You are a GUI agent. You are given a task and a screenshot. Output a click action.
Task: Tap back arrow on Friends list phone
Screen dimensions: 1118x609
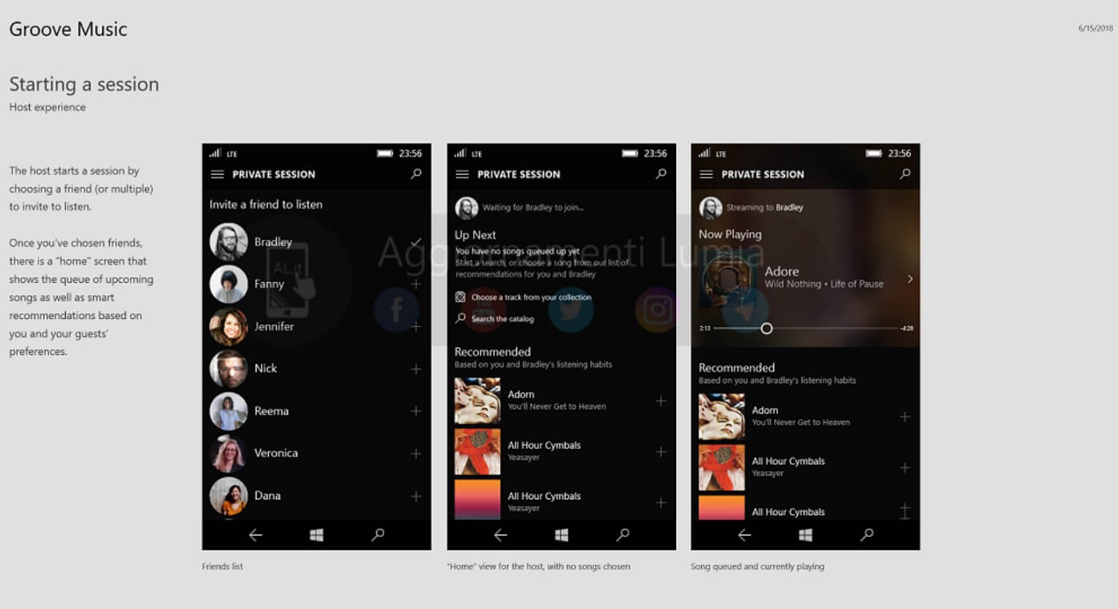[x=256, y=534]
